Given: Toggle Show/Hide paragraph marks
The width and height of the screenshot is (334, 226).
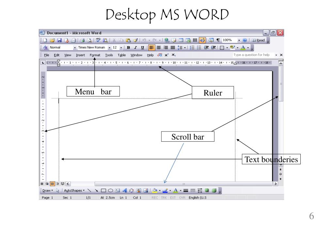Looking at the screenshot, I should click(218, 40).
